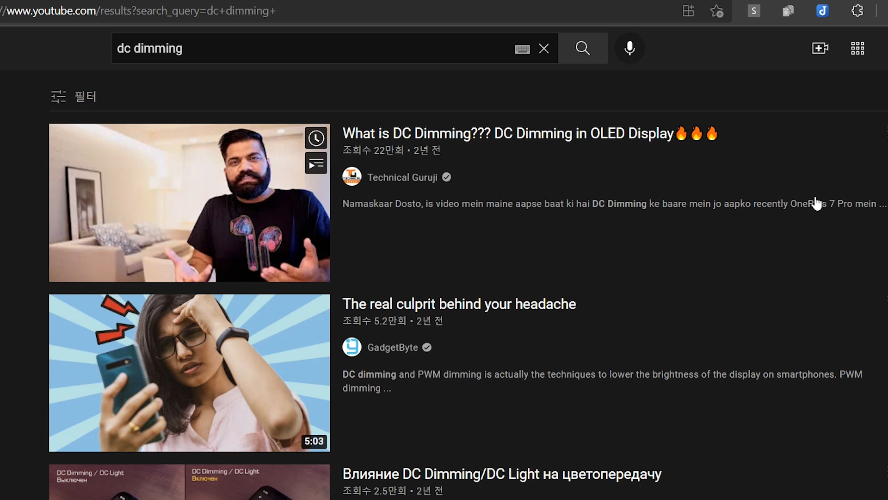Open the virtual keyboard icon in search box
Viewport: 888px width, 500px height.
[x=522, y=49]
